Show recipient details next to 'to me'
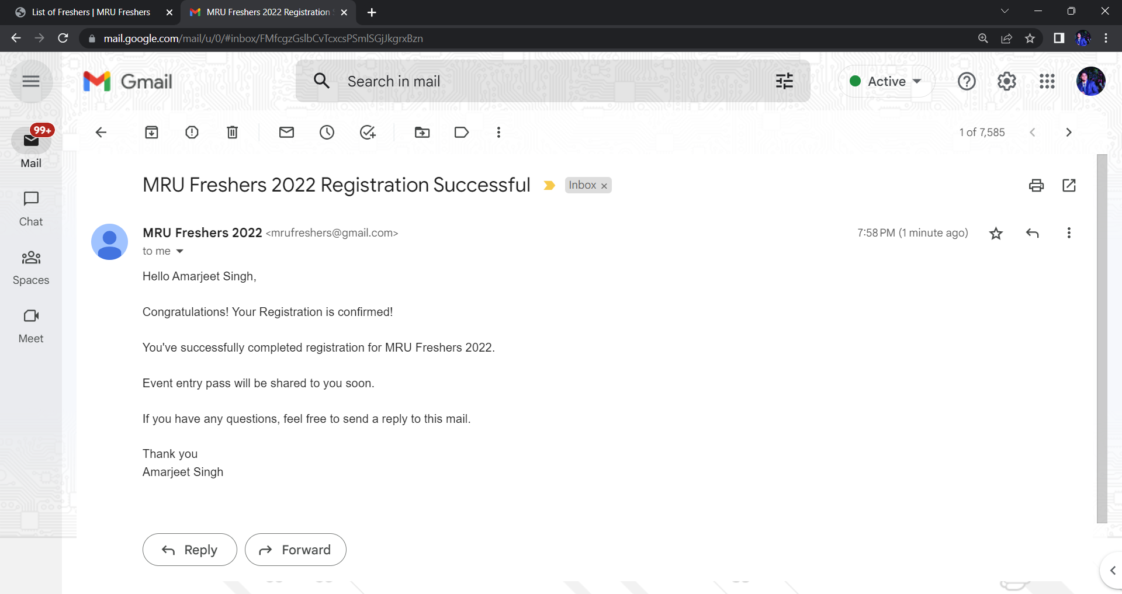The width and height of the screenshot is (1122, 594). pyautogui.click(x=180, y=251)
